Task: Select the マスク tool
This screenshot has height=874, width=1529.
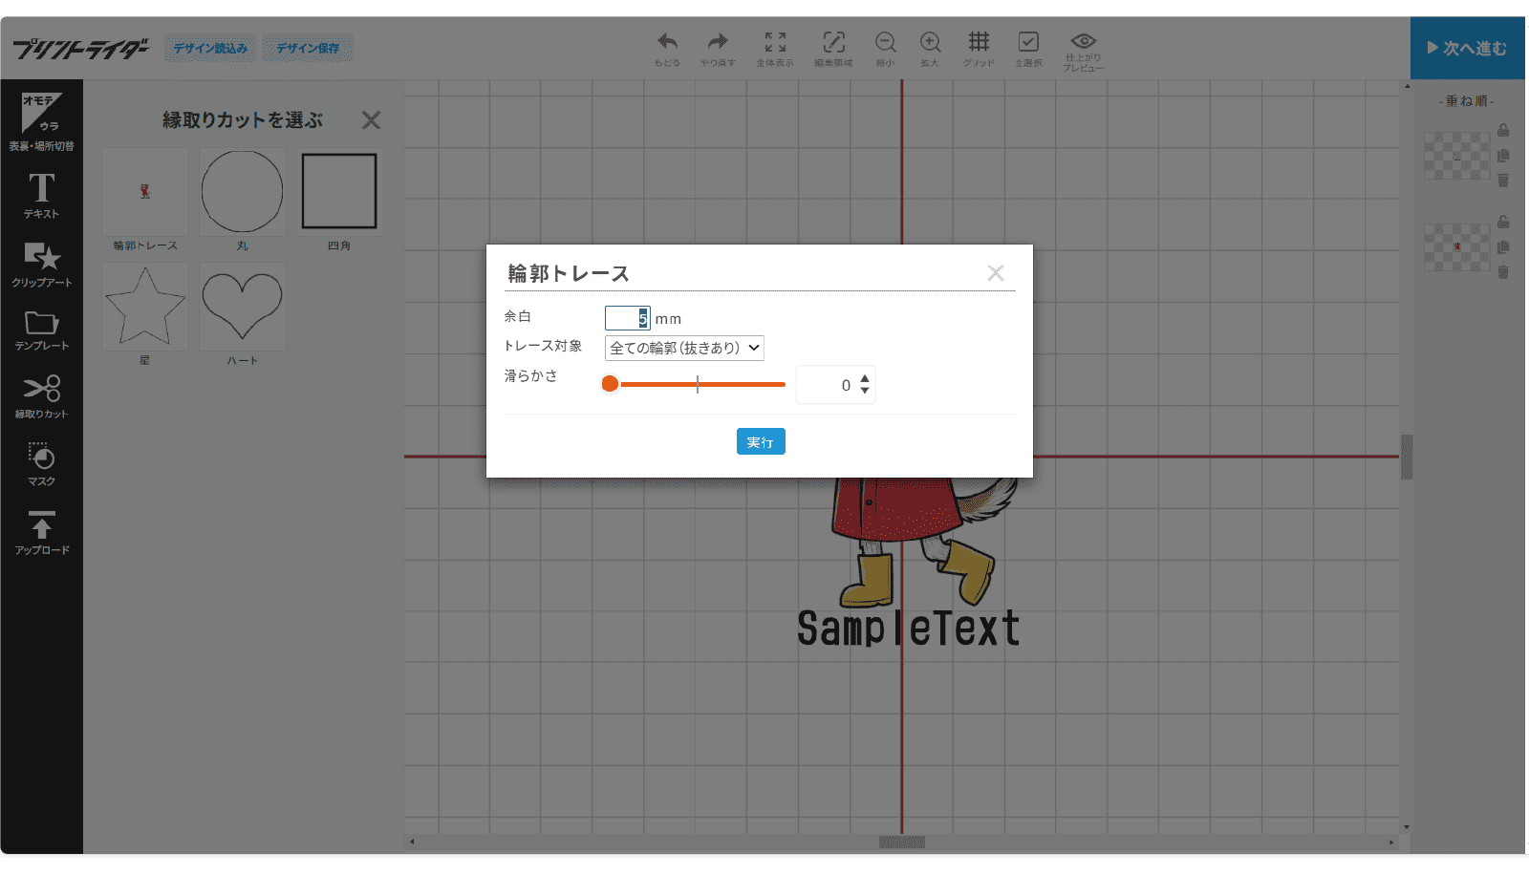Action: click(x=41, y=464)
